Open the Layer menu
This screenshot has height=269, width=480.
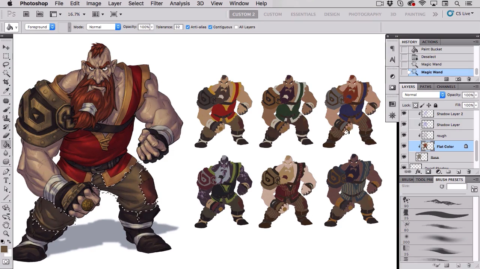(115, 3)
